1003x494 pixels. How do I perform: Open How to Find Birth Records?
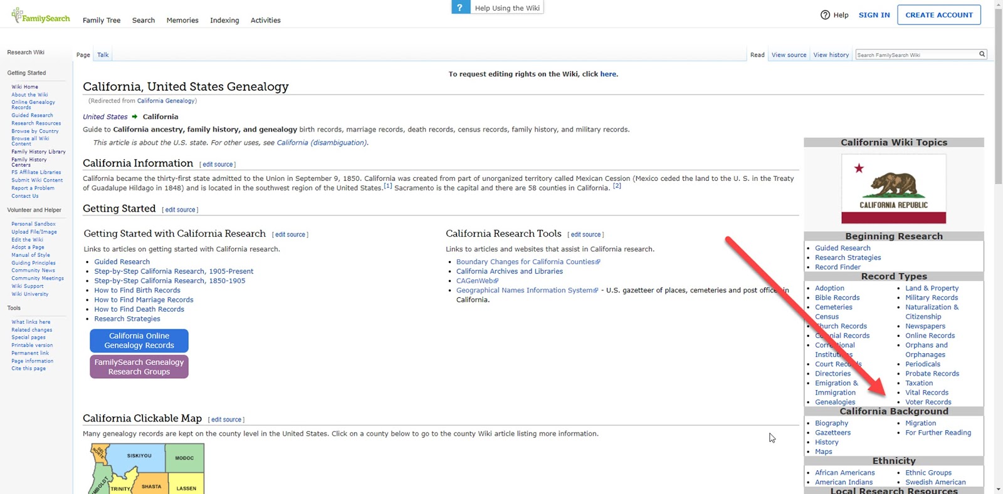coord(137,291)
